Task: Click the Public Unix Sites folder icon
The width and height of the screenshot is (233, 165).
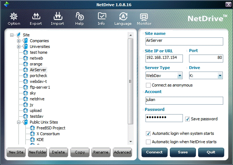Action: tap(25, 122)
